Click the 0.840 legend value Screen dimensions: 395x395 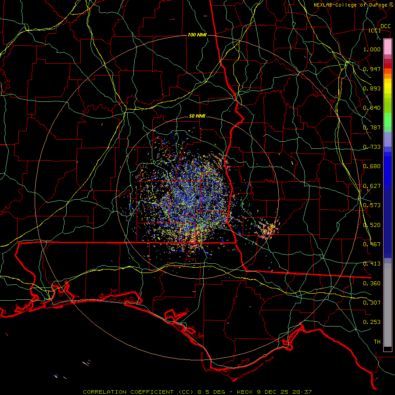[372, 108]
